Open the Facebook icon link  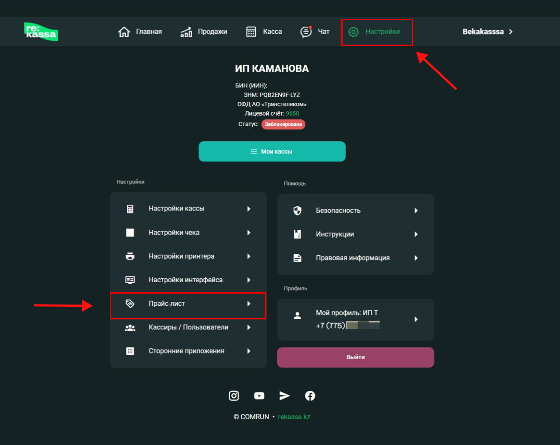(x=310, y=396)
